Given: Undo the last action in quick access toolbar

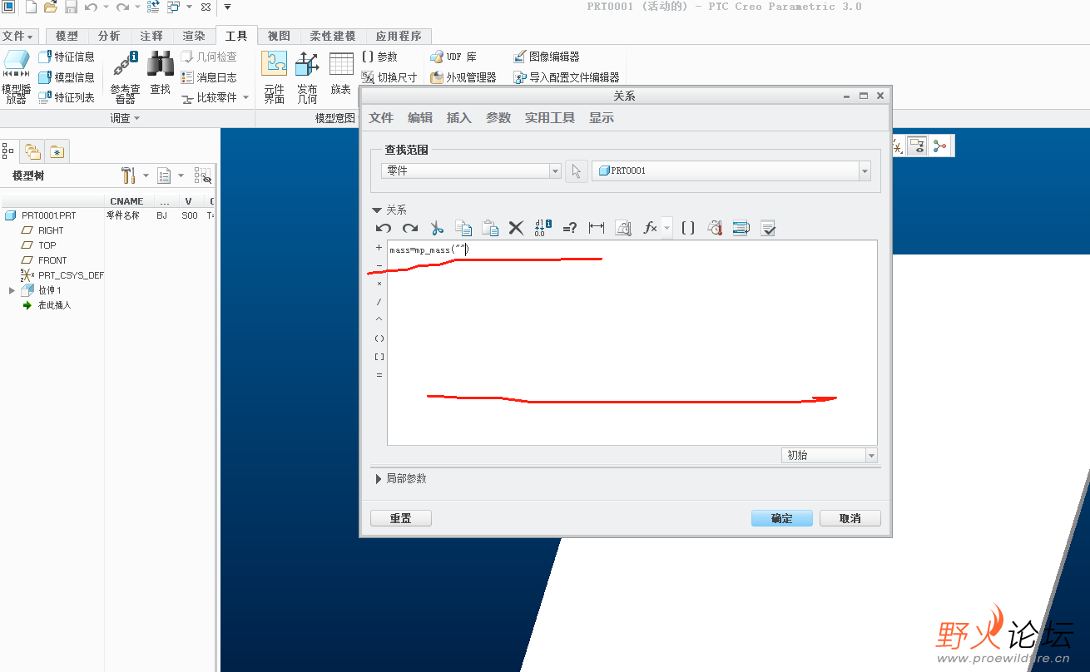Looking at the screenshot, I should 91,7.
